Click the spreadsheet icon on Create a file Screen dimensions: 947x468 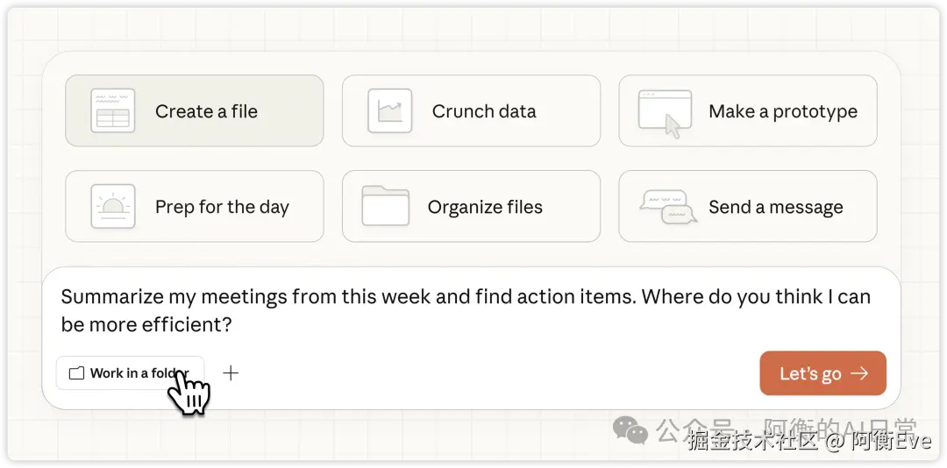[x=112, y=111]
